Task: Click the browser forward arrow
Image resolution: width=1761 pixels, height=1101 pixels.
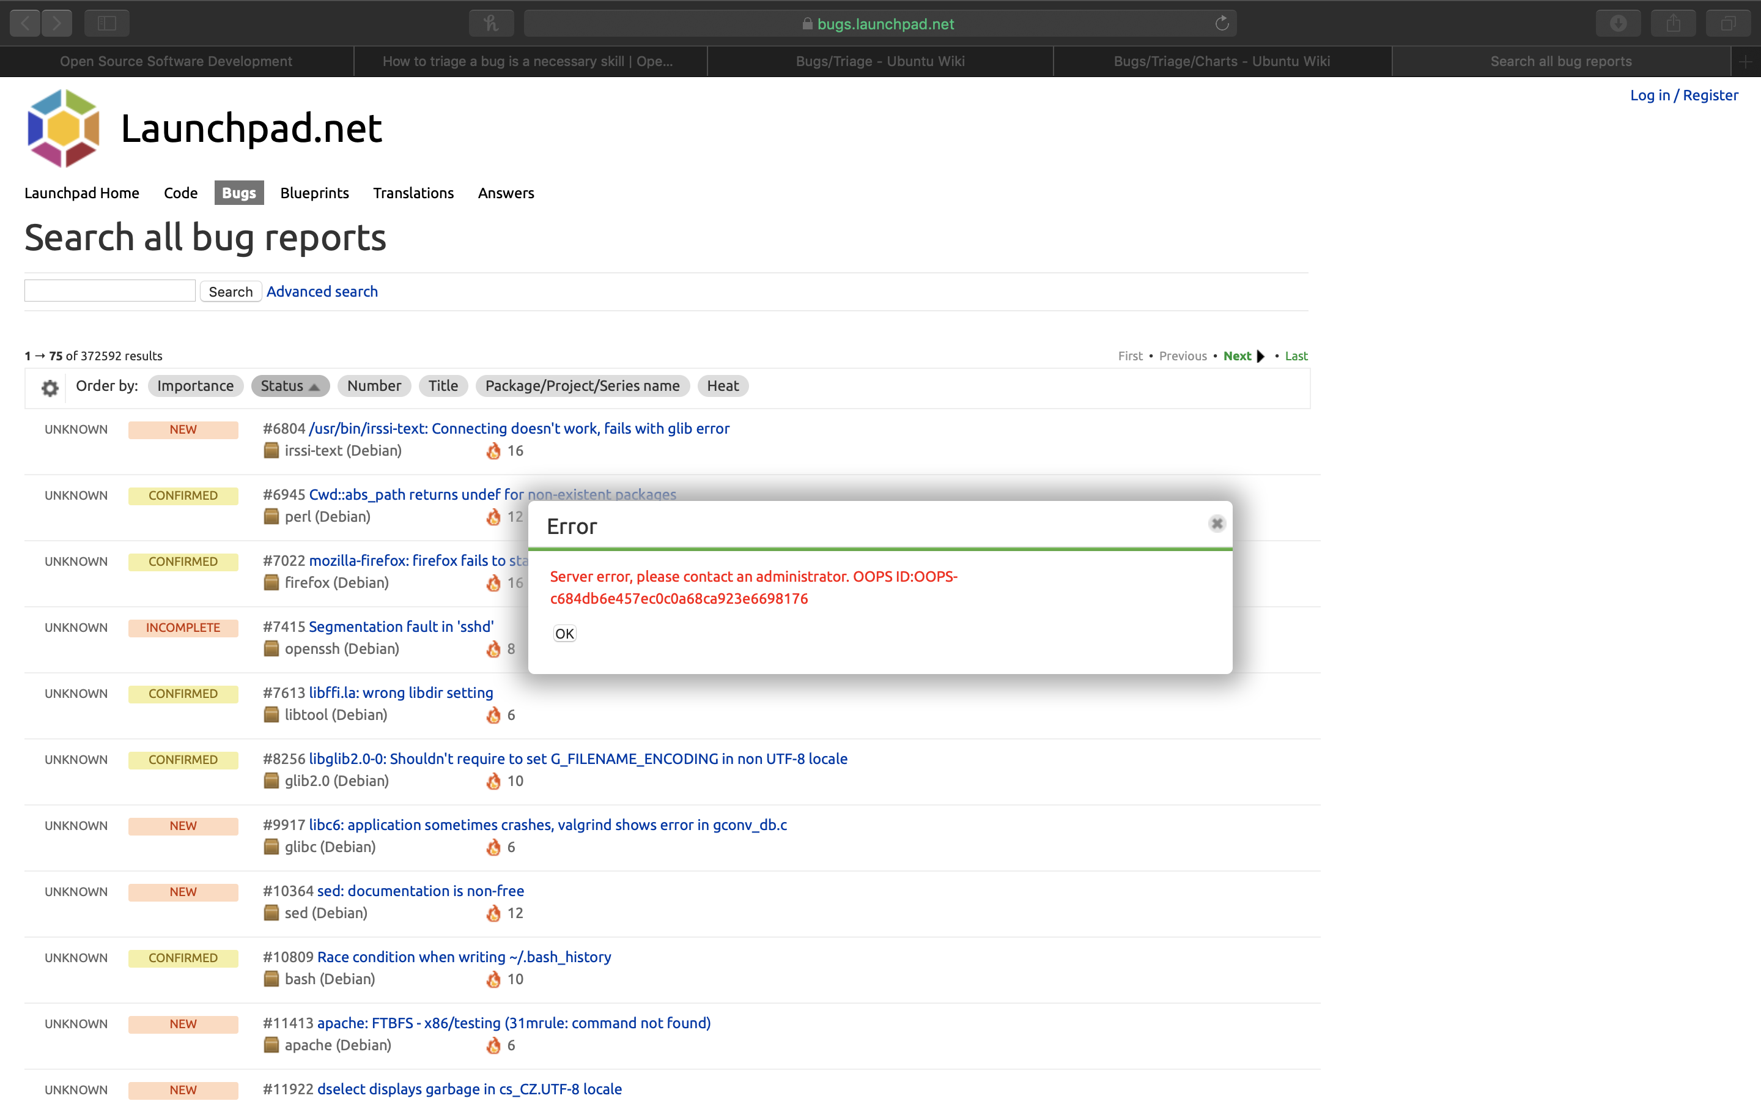Action: click(57, 23)
